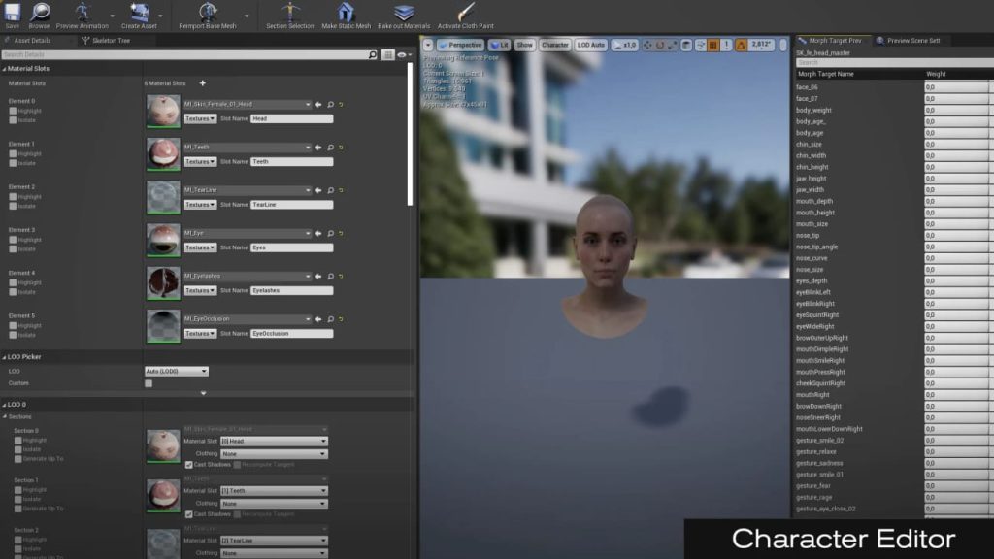Open the Auto (LOD0) picker dropdown
This screenshot has width=994, height=559.
[x=175, y=370]
